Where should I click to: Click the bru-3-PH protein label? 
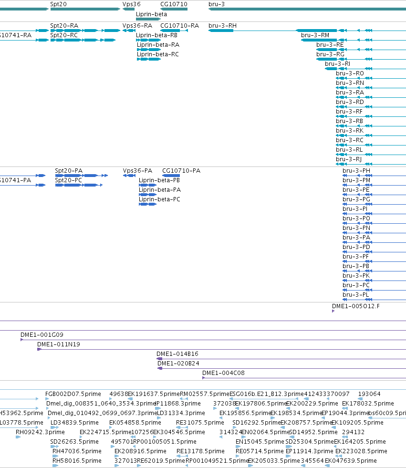pyautogui.click(x=356, y=171)
